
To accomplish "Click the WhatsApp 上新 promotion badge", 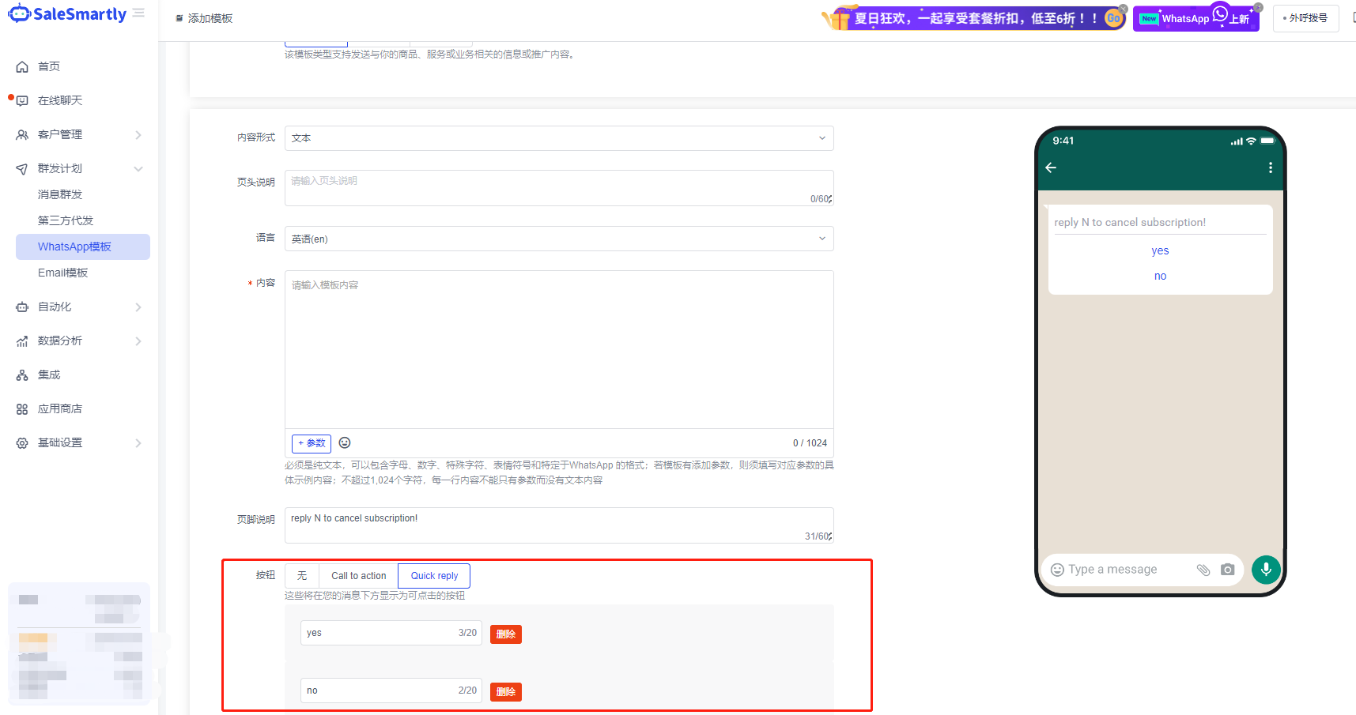I will pos(1195,17).
